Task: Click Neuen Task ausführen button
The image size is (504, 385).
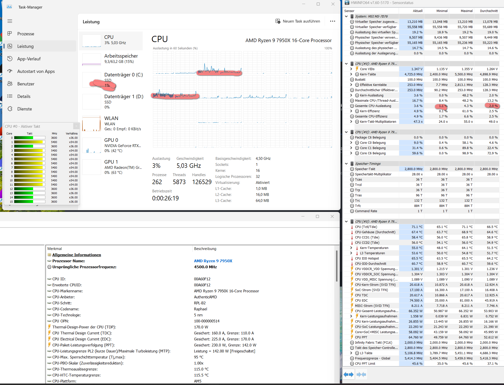Action: coord(298,21)
